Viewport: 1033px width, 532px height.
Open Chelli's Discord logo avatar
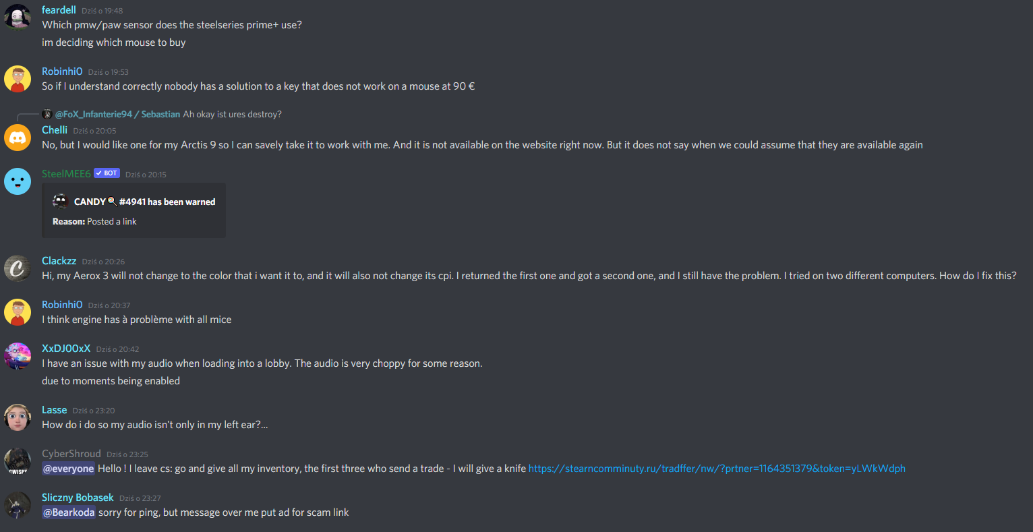click(x=18, y=138)
